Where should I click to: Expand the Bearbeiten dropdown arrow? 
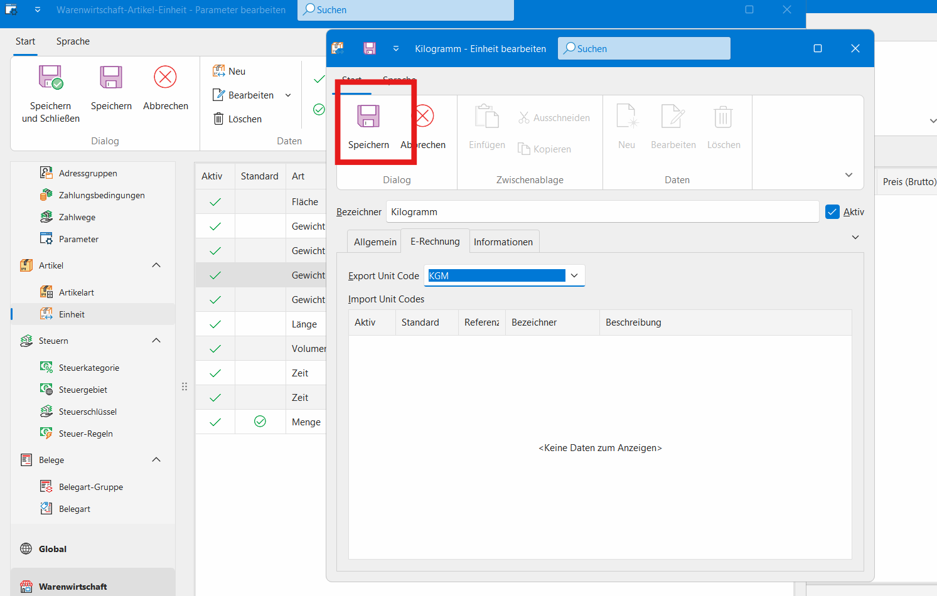pyautogui.click(x=288, y=95)
